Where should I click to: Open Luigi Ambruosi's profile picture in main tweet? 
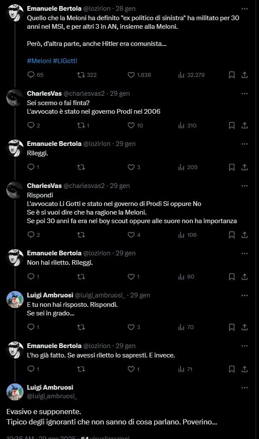tap(15, 391)
